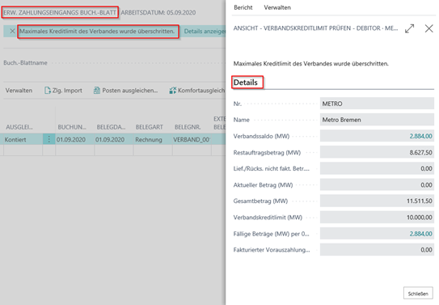Select Zlg. Import action
The image size is (439, 305).
point(63,91)
